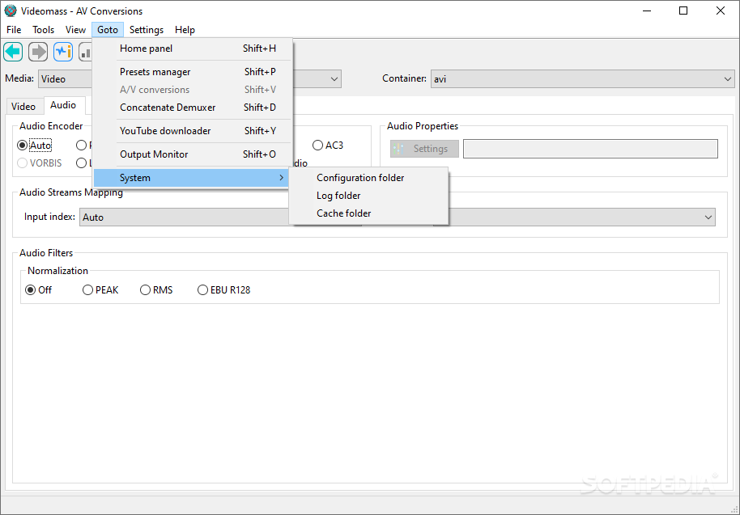Open the Container dropdown showing avi
Image resolution: width=740 pixels, height=515 pixels.
pos(582,78)
